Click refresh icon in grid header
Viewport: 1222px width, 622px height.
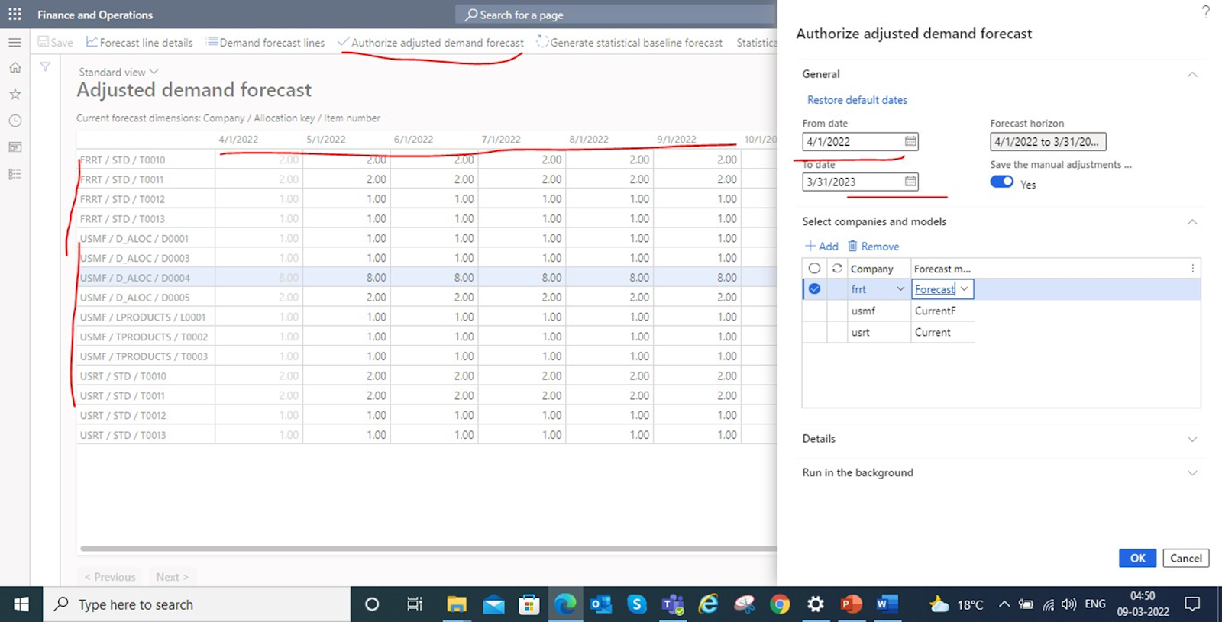[x=837, y=268]
